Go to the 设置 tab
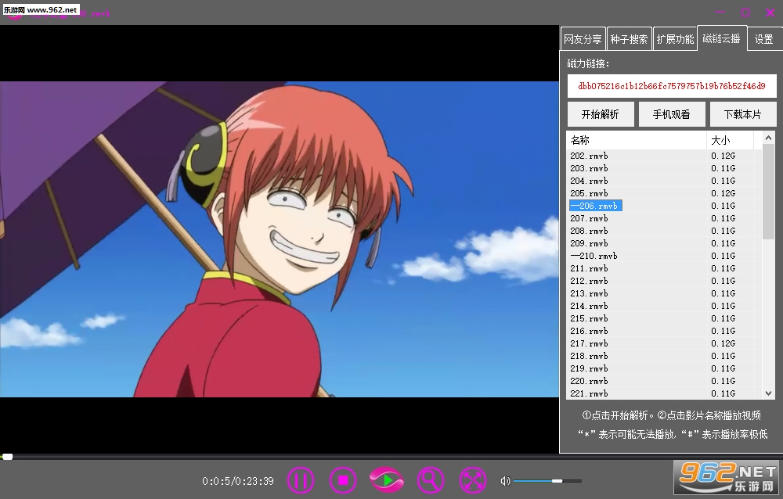Screen dimensions: 783x499 pyautogui.click(x=763, y=39)
